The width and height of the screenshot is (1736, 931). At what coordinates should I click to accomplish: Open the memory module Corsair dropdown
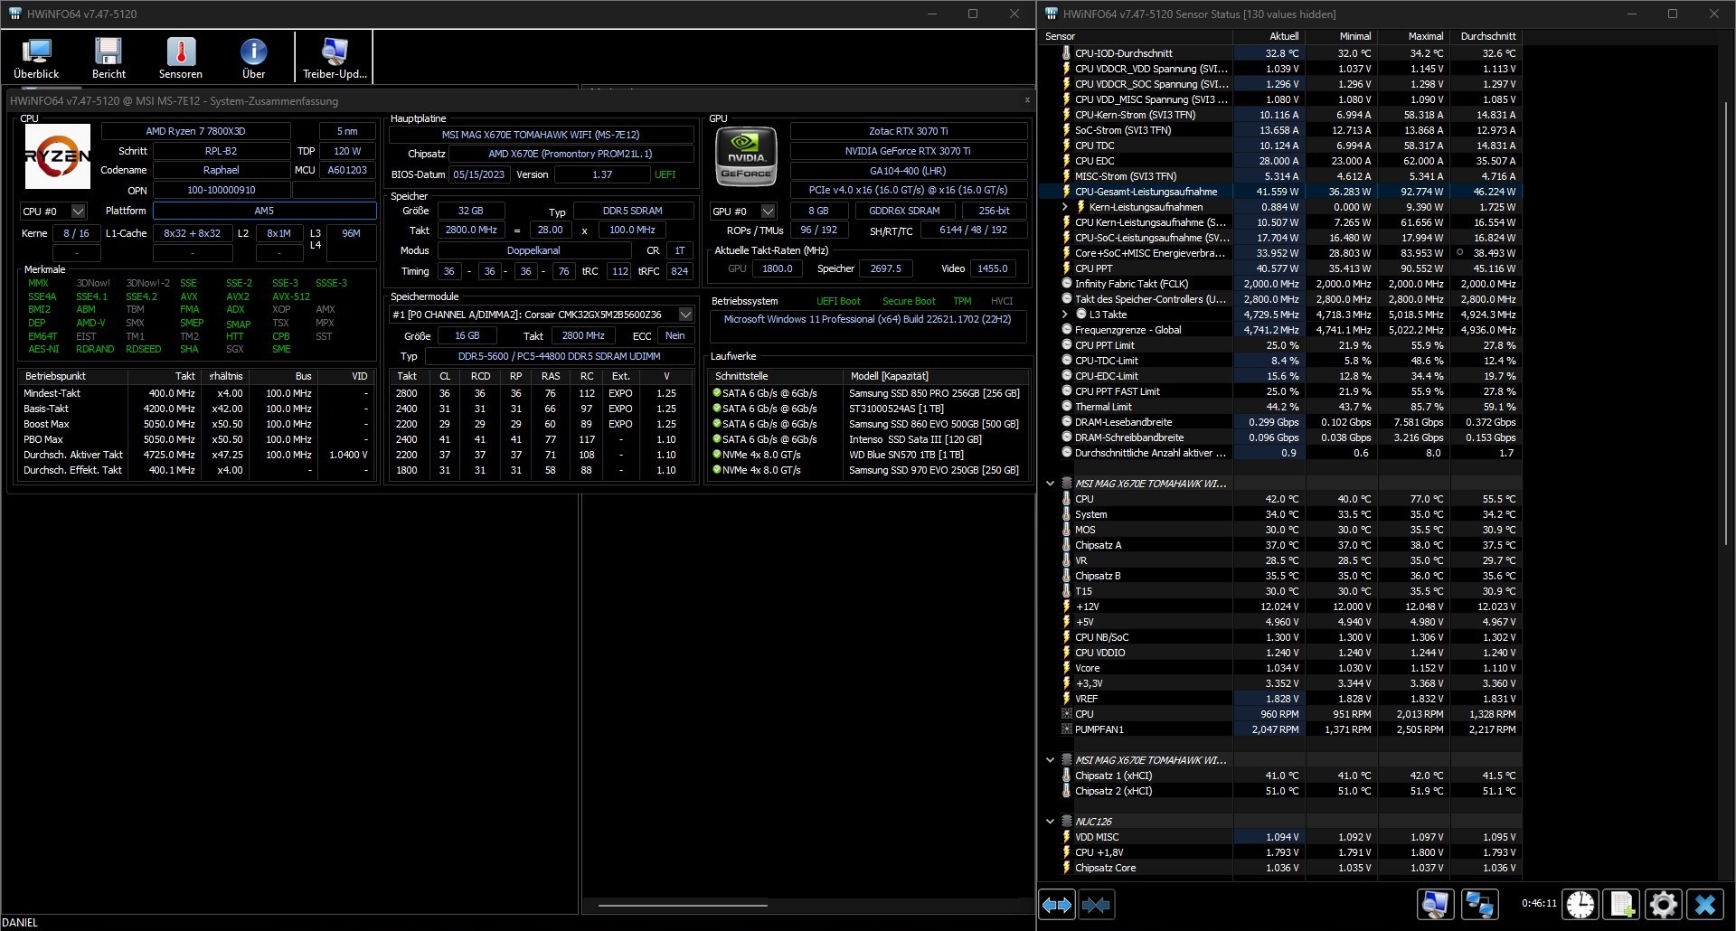click(685, 315)
